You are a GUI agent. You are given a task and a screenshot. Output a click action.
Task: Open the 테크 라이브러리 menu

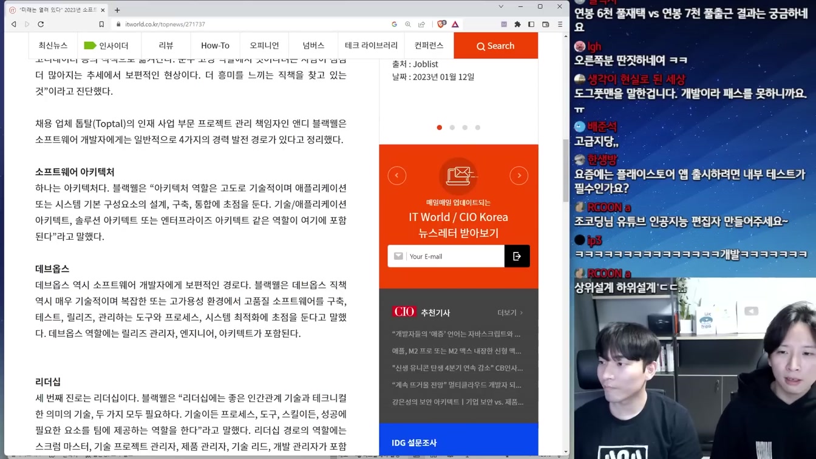pyautogui.click(x=371, y=46)
